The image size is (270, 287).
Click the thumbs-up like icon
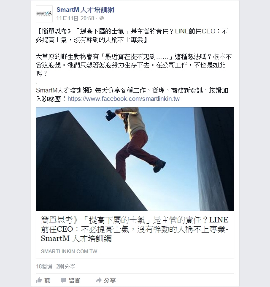pos(39,280)
